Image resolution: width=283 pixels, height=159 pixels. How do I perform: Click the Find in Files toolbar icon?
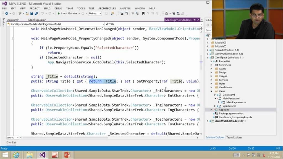coord(112,14)
